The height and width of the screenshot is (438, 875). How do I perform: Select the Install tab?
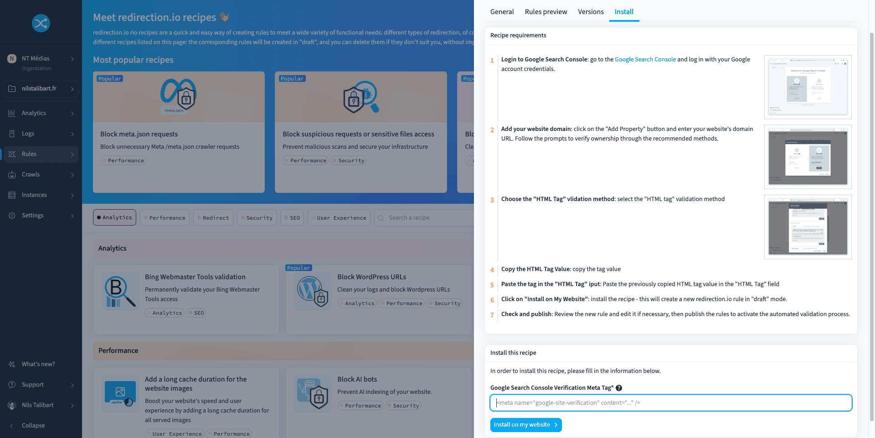624,12
